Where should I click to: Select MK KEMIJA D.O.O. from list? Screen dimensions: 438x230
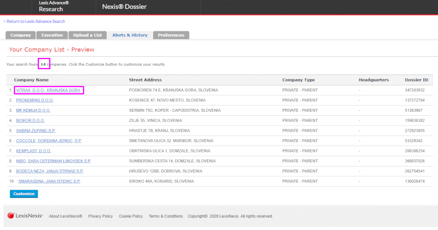click(x=33, y=110)
